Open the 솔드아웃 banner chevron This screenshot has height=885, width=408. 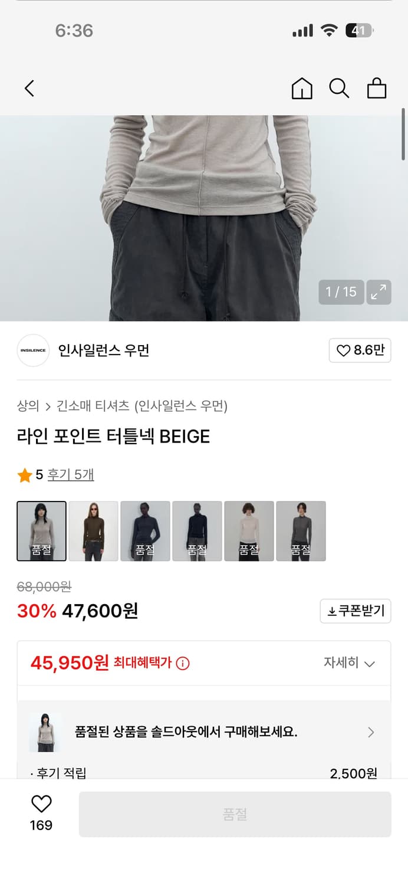pos(371,732)
